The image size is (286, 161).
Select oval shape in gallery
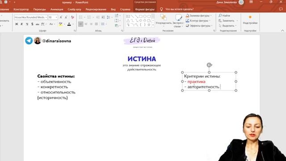point(145,17)
